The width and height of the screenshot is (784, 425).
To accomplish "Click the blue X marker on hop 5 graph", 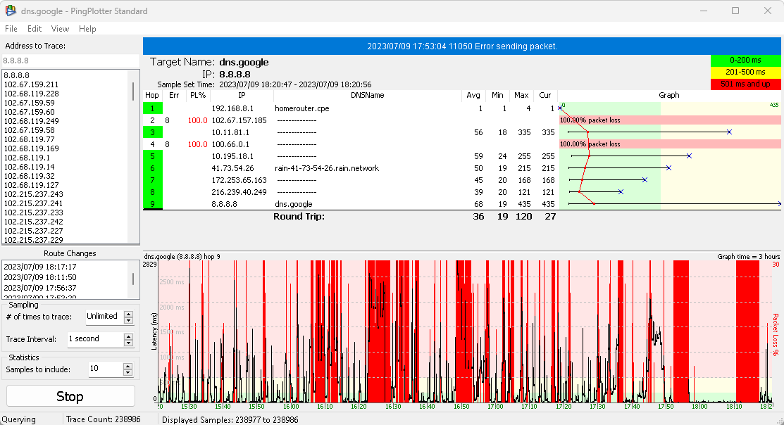I will coord(689,156).
